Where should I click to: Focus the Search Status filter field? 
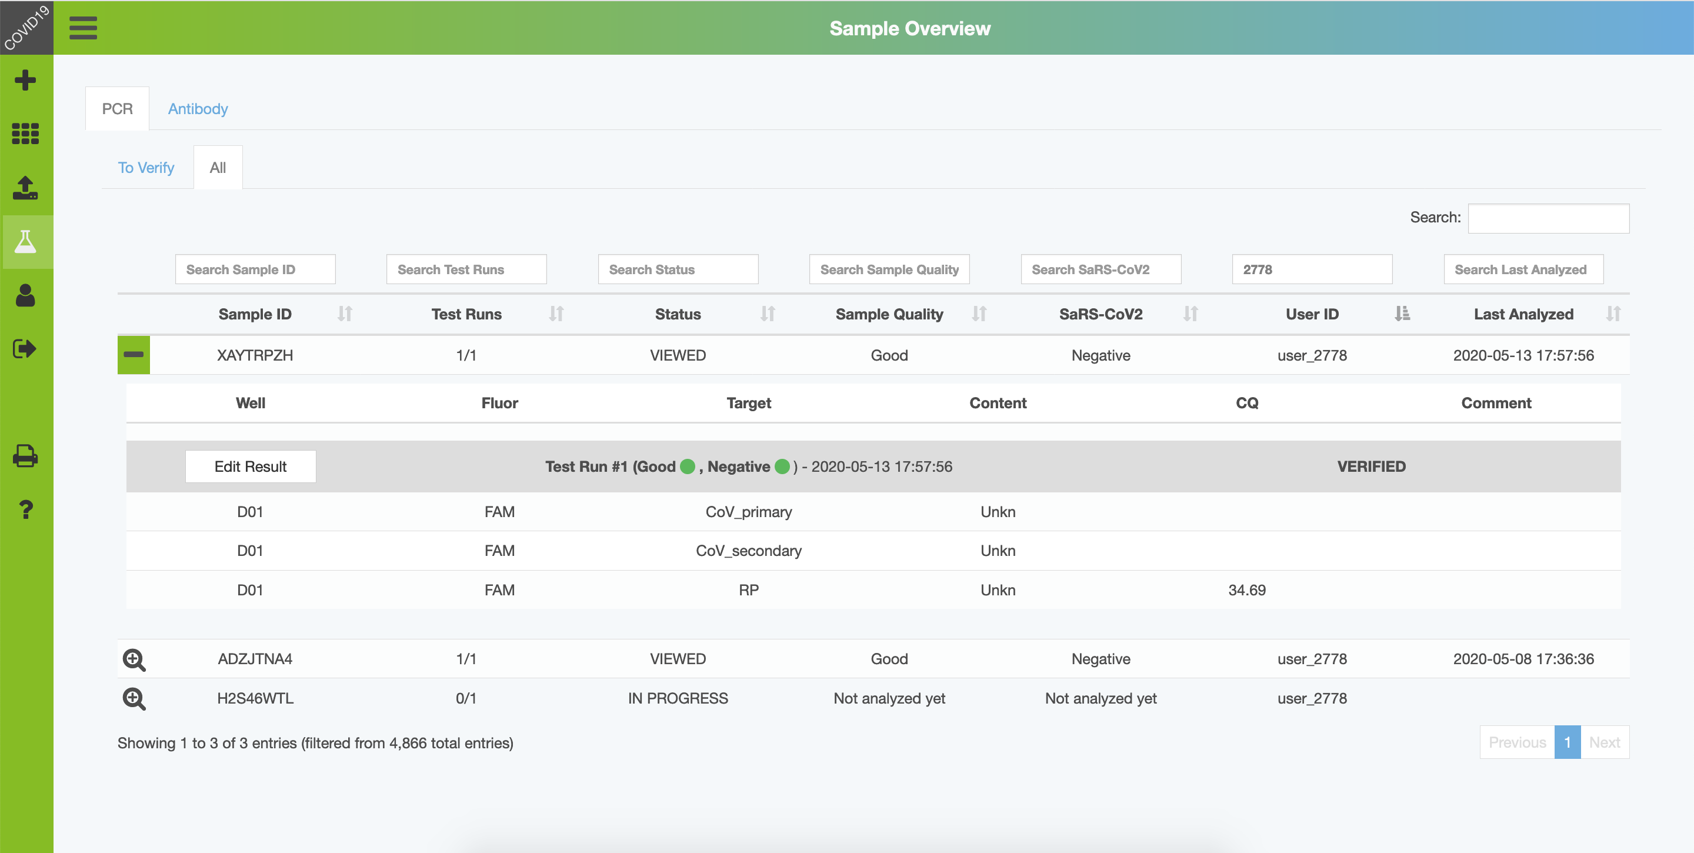[x=678, y=269]
